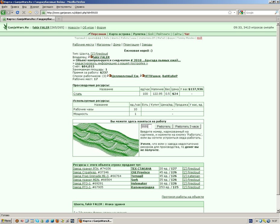Click the Работать 3 часа button
280x224 pixels.
(187, 126)
